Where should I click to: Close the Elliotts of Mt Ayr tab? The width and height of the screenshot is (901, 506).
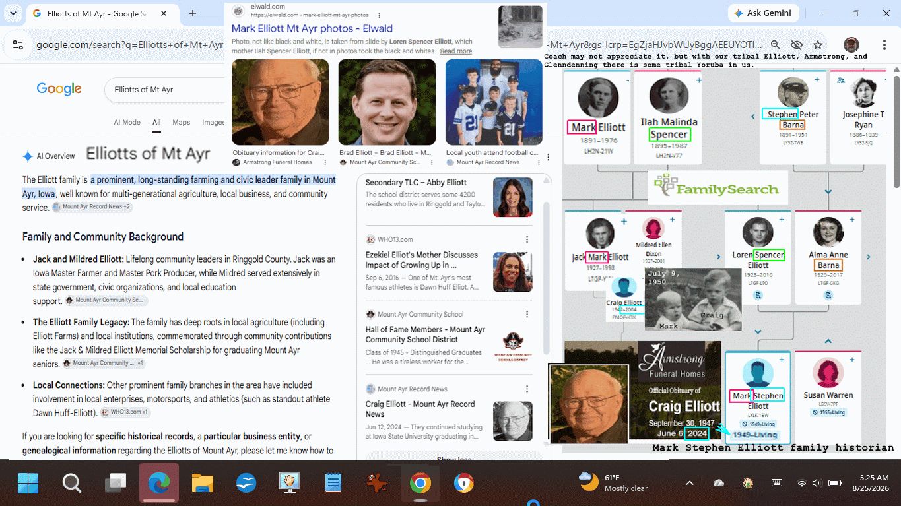coord(163,13)
